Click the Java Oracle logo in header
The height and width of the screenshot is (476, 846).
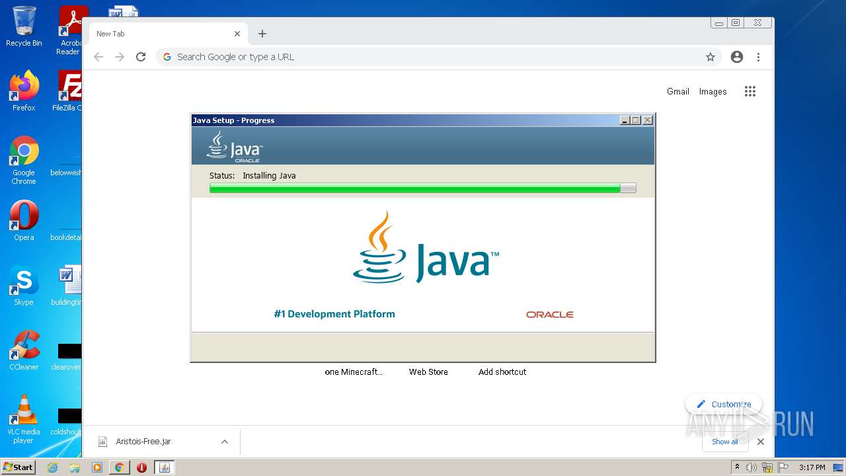235,146
